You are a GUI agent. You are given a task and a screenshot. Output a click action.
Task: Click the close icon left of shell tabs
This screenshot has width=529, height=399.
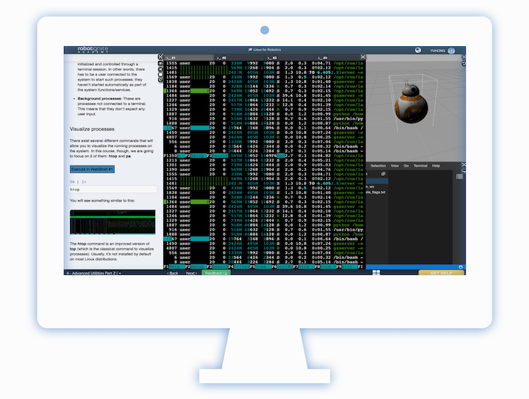click(x=160, y=58)
